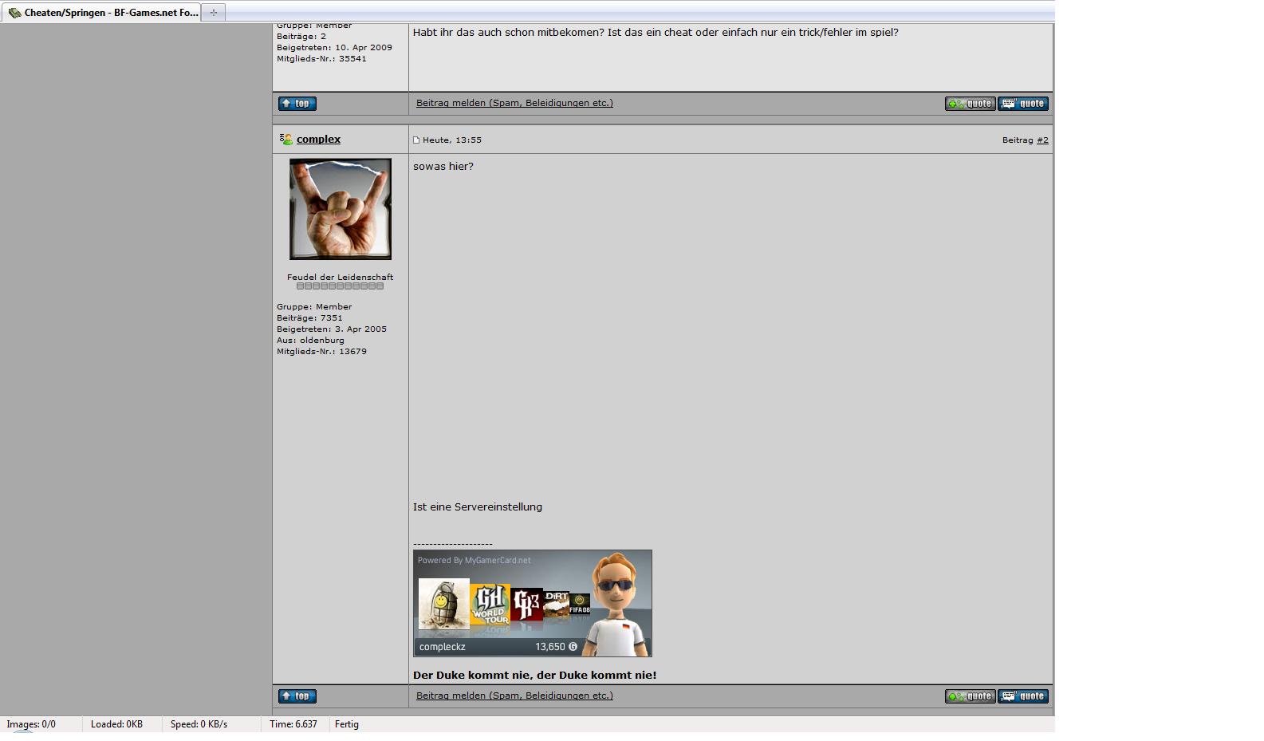
Task: Toggle green multi-quote button on the first post
Action: tap(970, 104)
